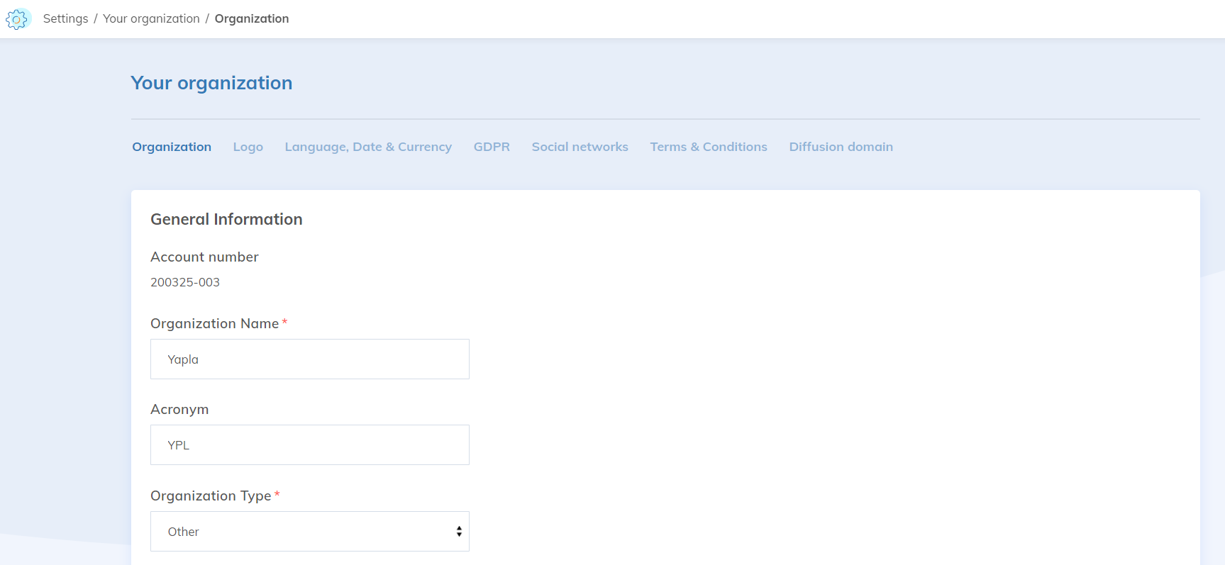Click the Organization Name label
The height and width of the screenshot is (565, 1225).
(214, 324)
